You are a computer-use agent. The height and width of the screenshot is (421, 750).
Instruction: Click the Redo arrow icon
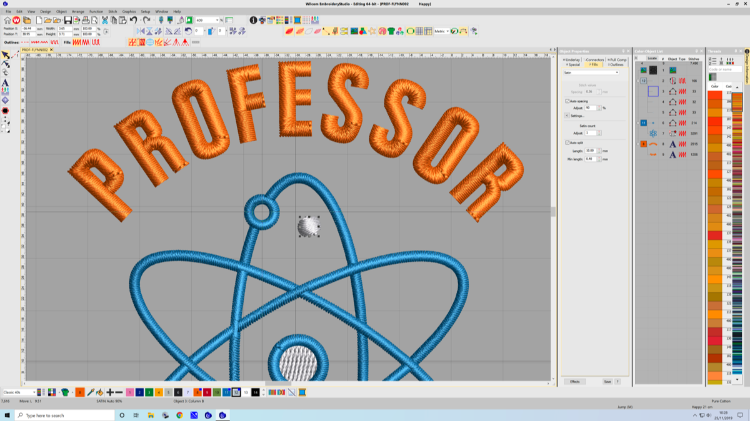pos(146,21)
